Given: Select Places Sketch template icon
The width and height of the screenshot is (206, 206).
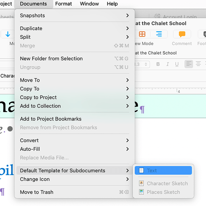Looking at the screenshot, I should [141, 192].
